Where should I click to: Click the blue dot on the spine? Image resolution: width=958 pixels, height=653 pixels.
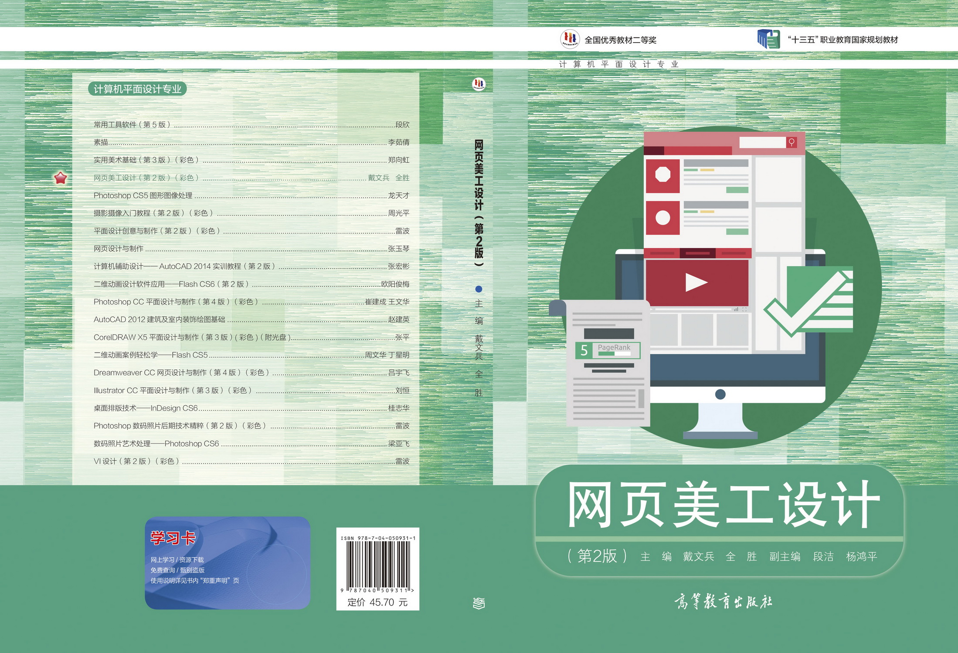[479, 289]
